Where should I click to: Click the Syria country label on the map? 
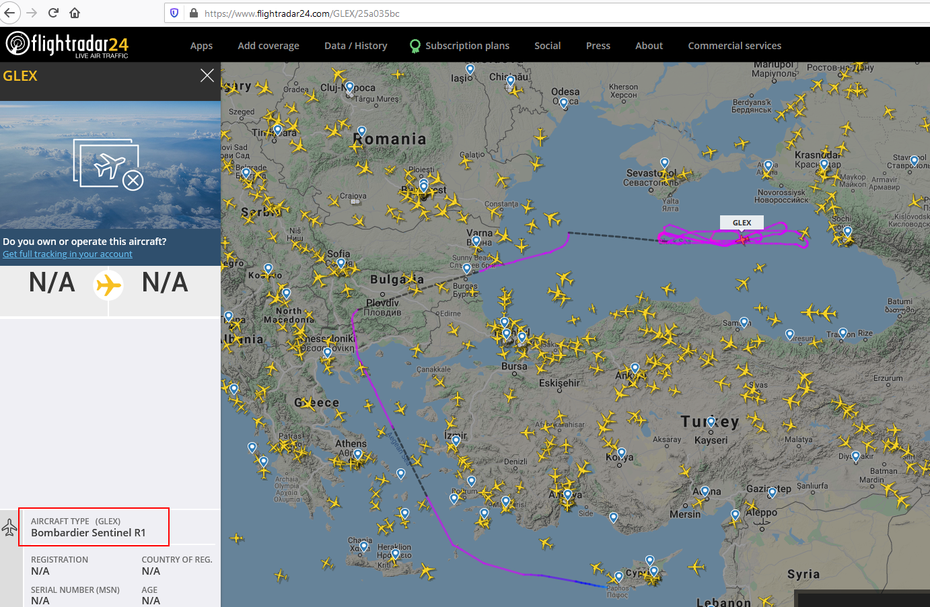point(803,574)
